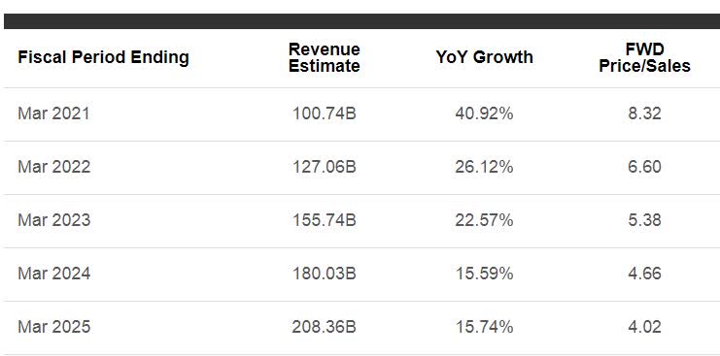This screenshot has height=356, width=720.
Task: Select the 4.02 Price/Sales cell
Action: (x=644, y=327)
